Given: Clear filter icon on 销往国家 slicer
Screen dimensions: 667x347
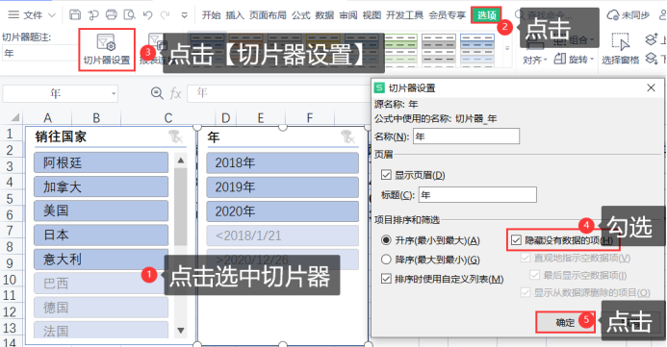Looking at the screenshot, I should click(176, 136).
